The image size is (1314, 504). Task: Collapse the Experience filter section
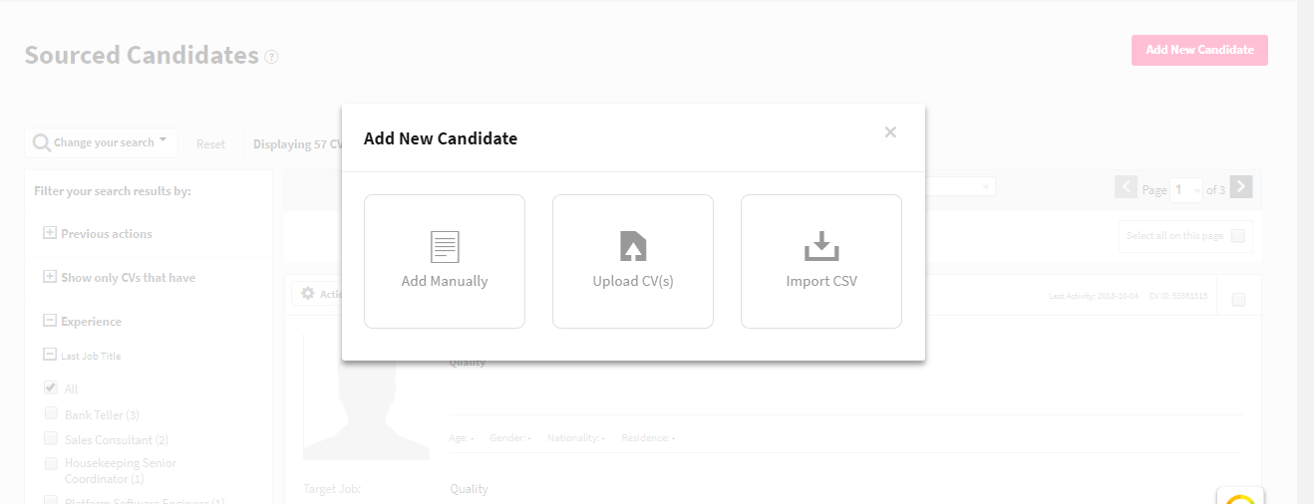click(x=49, y=321)
